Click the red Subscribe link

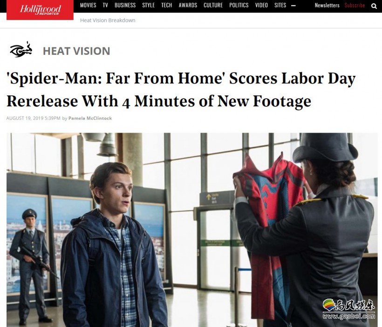(355, 6)
